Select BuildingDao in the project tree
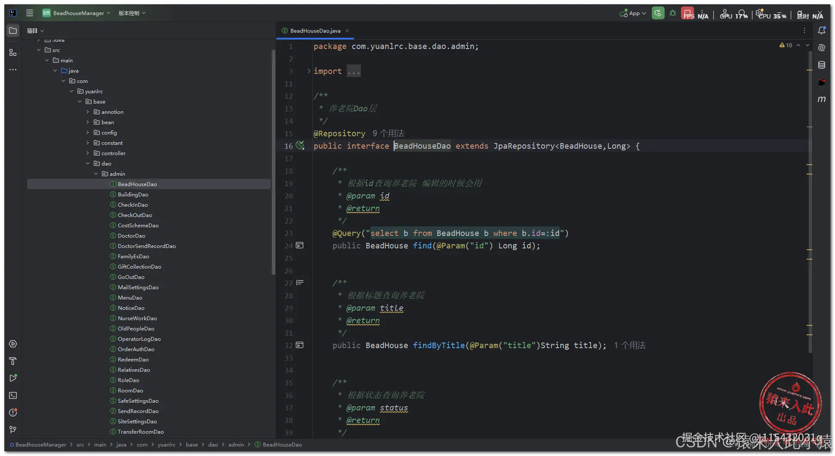Screen dimensions: 835x456 tap(133, 194)
